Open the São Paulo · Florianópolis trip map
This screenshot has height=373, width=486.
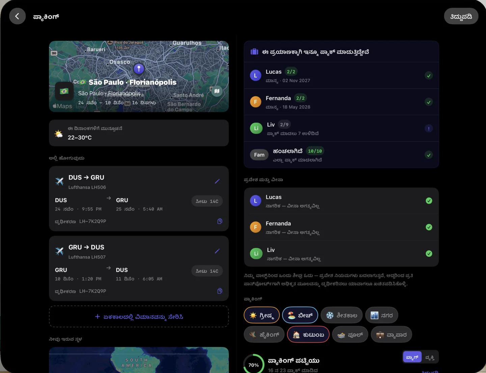(x=139, y=76)
